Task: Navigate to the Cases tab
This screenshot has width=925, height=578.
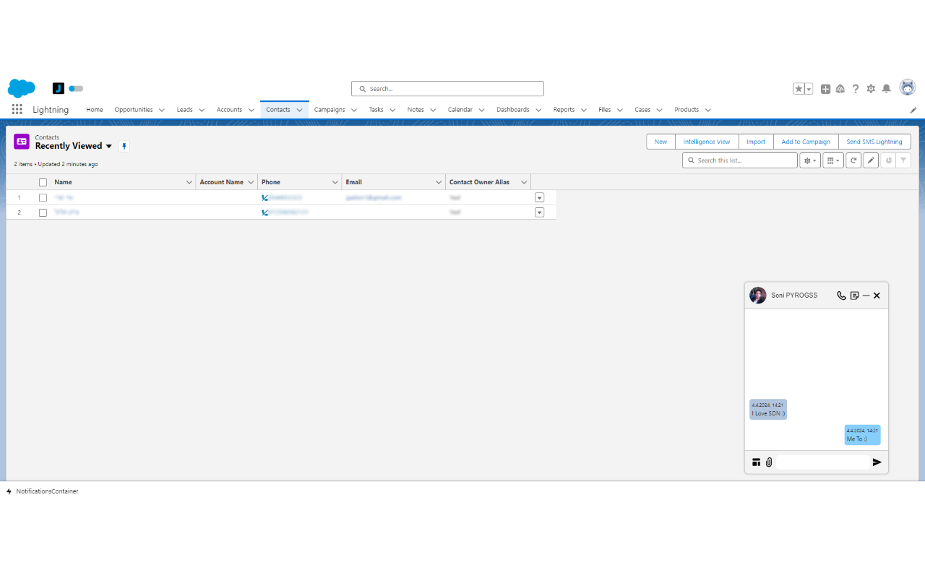Action: [642, 110]
